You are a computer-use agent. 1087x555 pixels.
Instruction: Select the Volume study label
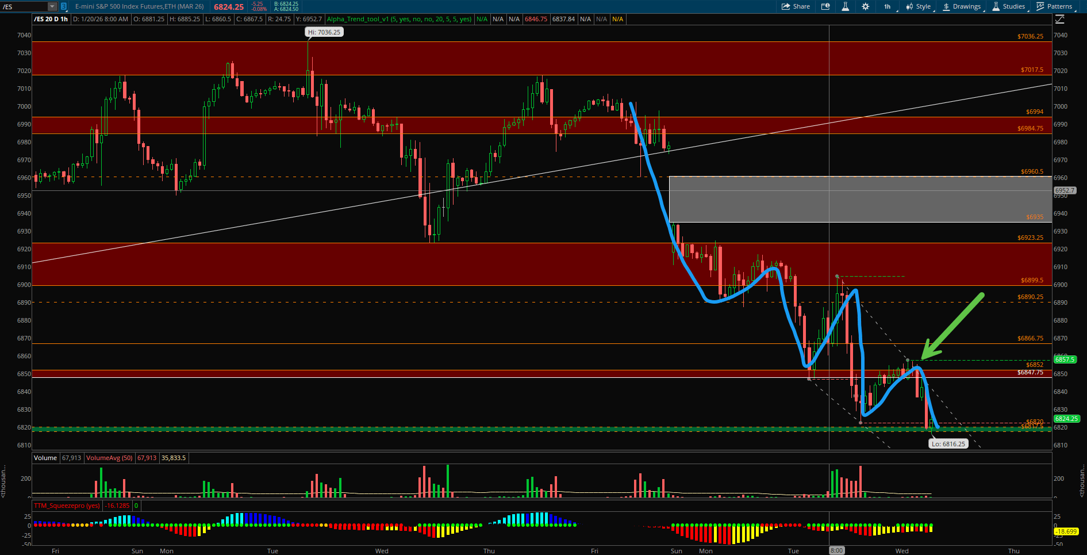point(45,458)
